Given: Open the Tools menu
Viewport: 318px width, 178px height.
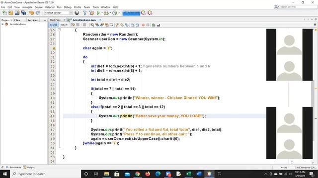Looking at the screenshot, I should (x=95, y=7).
